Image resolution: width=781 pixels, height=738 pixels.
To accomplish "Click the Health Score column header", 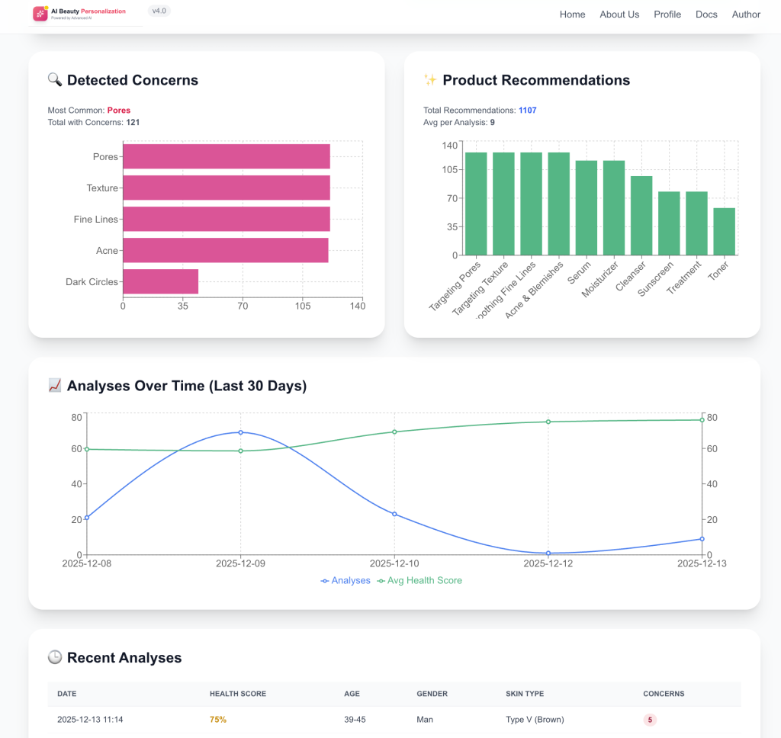I will (x=238, y=694).
